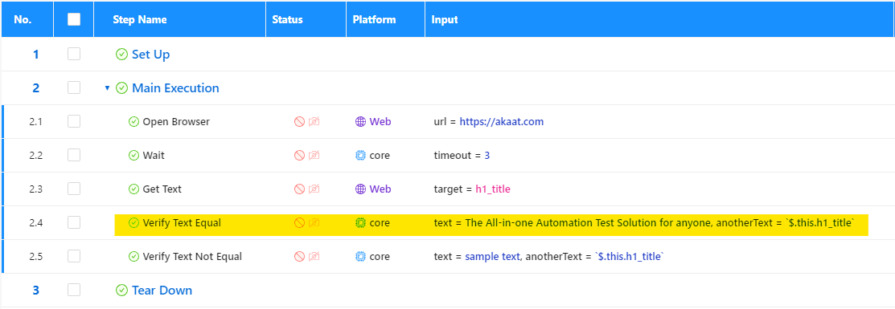The image size is (895, 309).
Task: Click the core chip icon in Wait row
Action: point(360,155)
